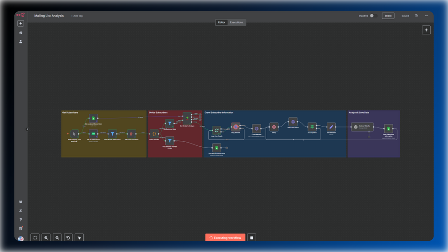Open the Help question mark icon
448x252 pixels.
click(x=21, y=220)
